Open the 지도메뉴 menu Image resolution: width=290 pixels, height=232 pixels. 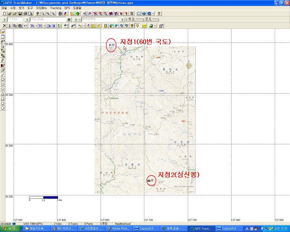(x=41, y=8)
